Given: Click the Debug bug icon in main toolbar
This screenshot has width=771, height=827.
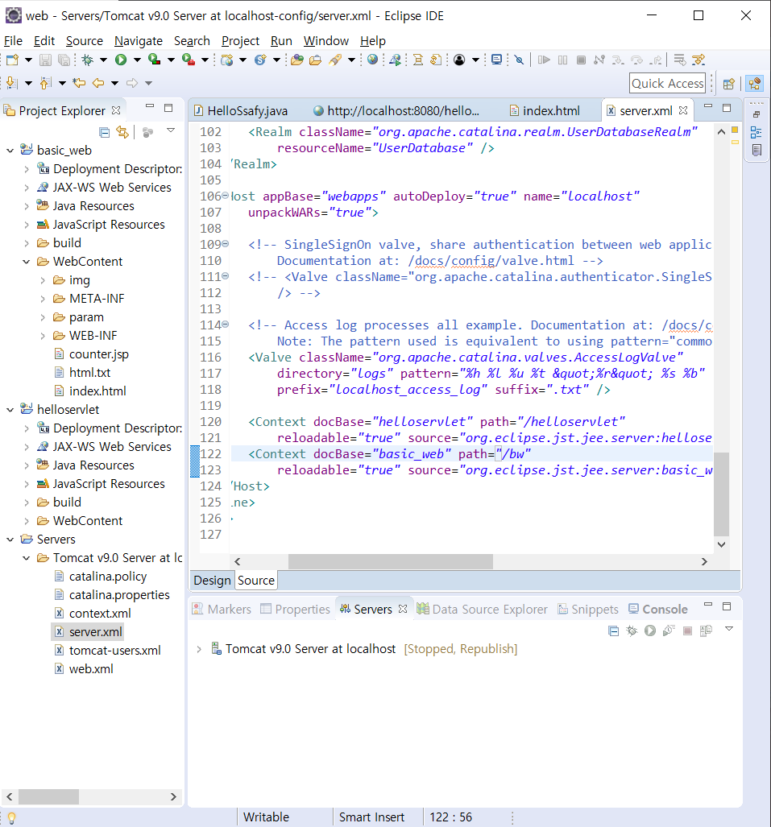Looking at the screenshot, I should tap(88, 60).
